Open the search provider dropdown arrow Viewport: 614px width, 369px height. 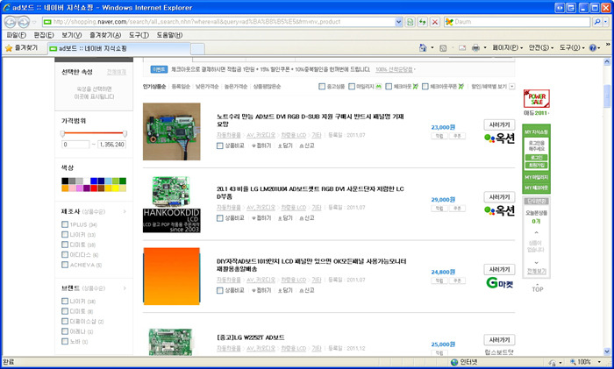point(606,22)
